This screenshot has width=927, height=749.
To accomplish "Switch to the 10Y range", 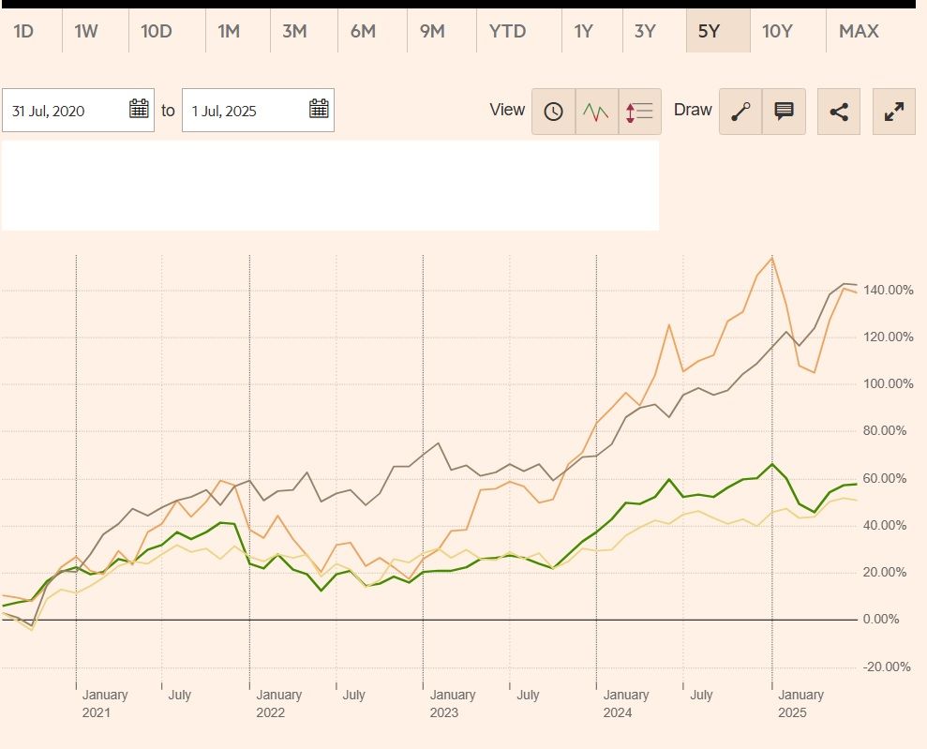I will [x=777, y=31].
